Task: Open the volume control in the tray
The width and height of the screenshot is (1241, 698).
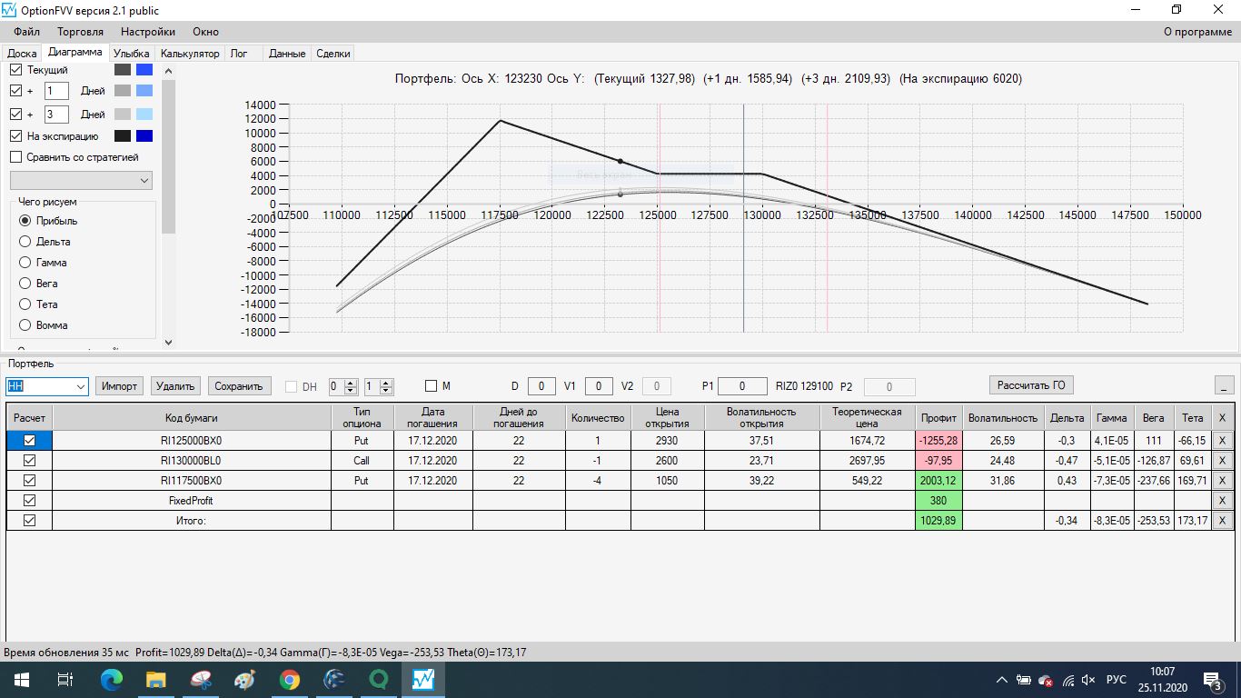Action: pos(1089,680)
